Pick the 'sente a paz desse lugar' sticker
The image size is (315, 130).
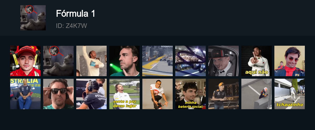[124, 94]
